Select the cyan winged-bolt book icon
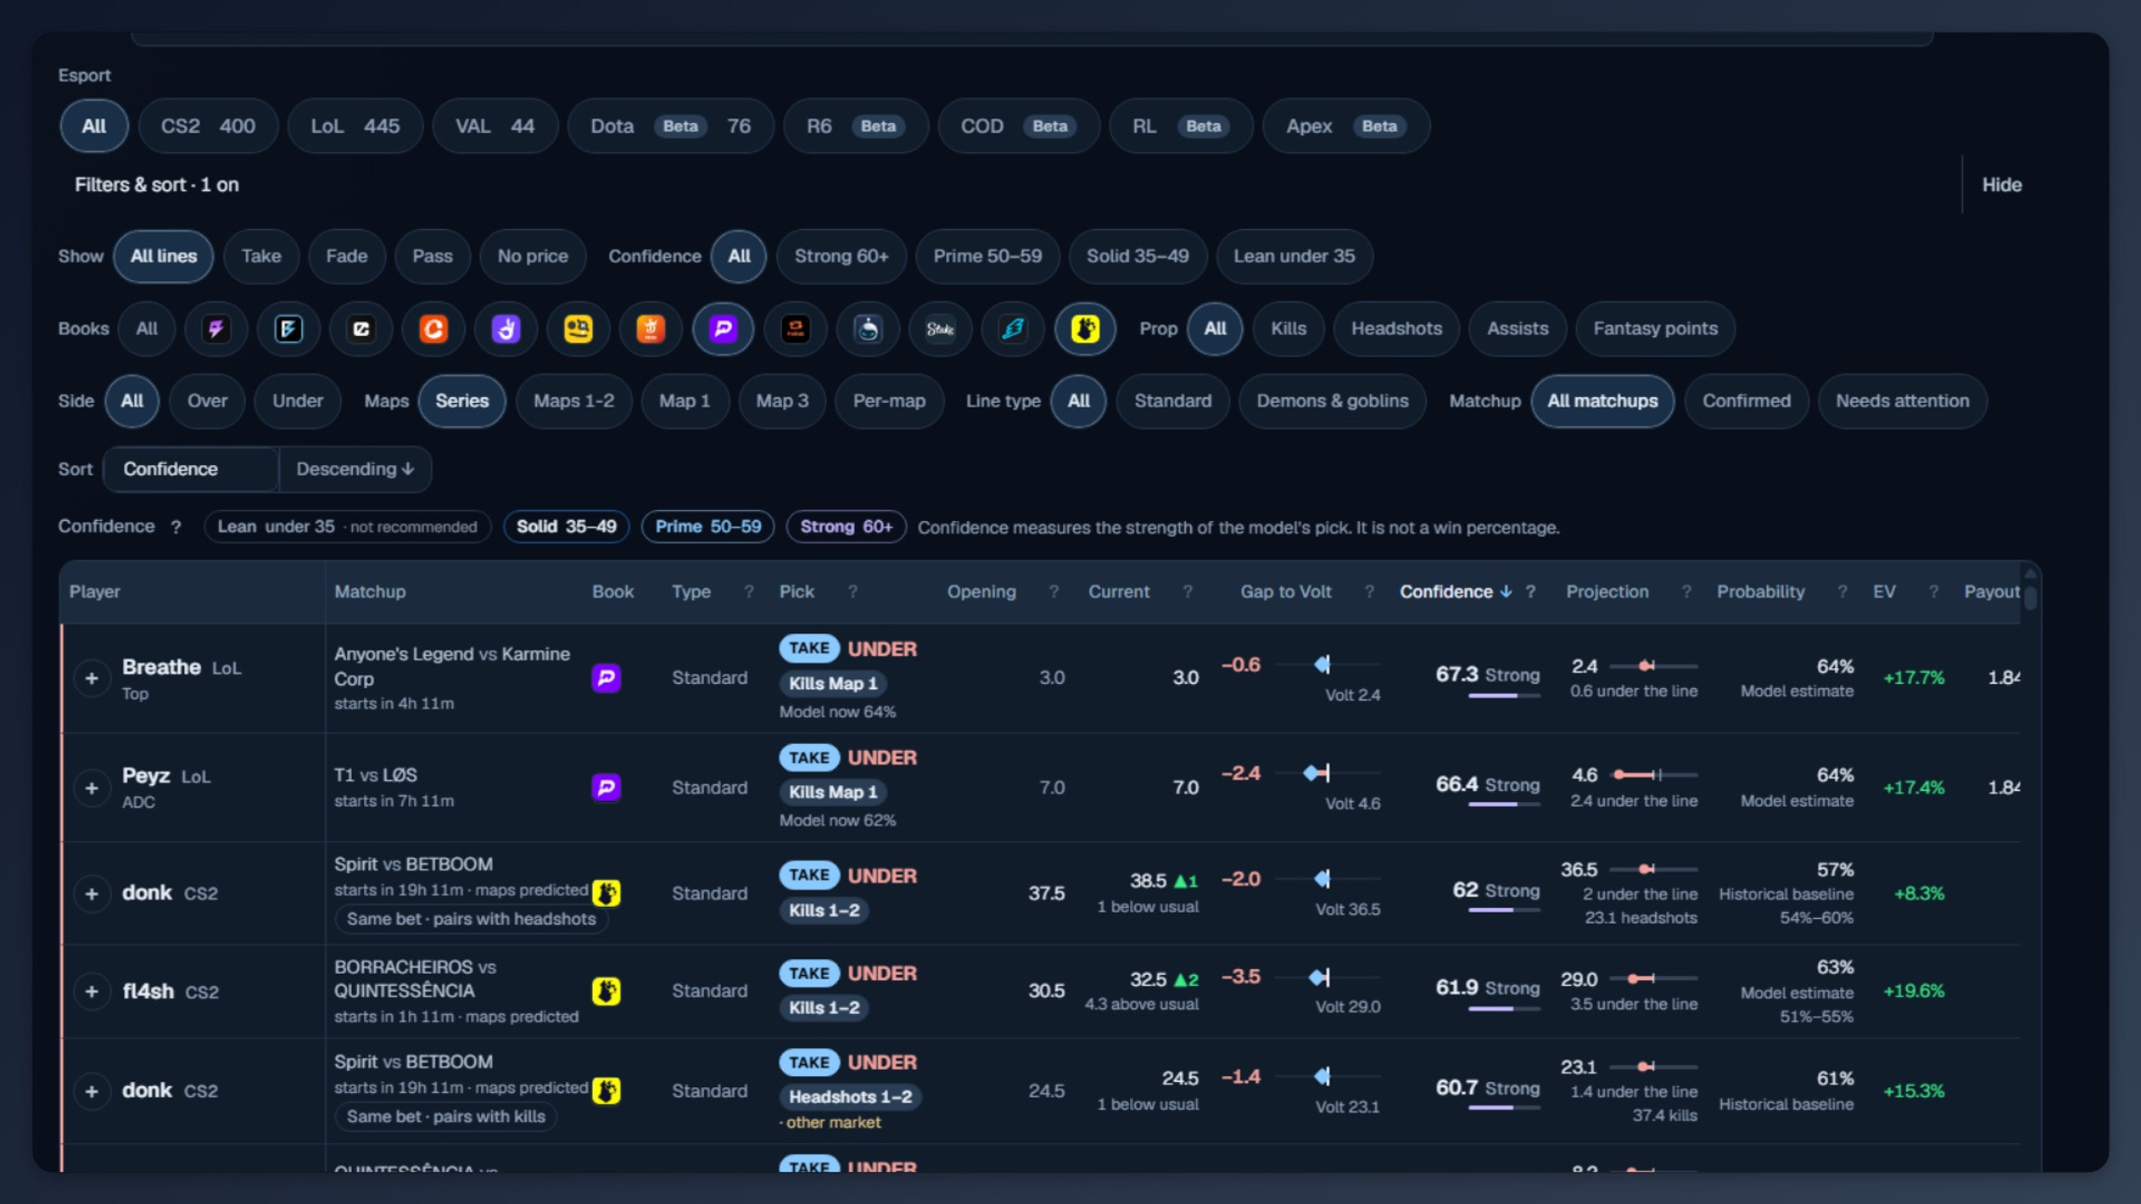 1013,329
